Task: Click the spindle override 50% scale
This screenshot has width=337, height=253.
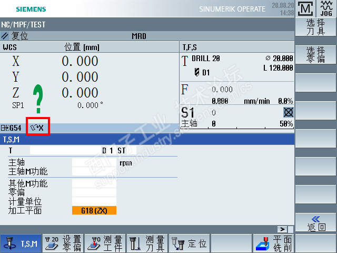Action: click(x=237, y=128)
